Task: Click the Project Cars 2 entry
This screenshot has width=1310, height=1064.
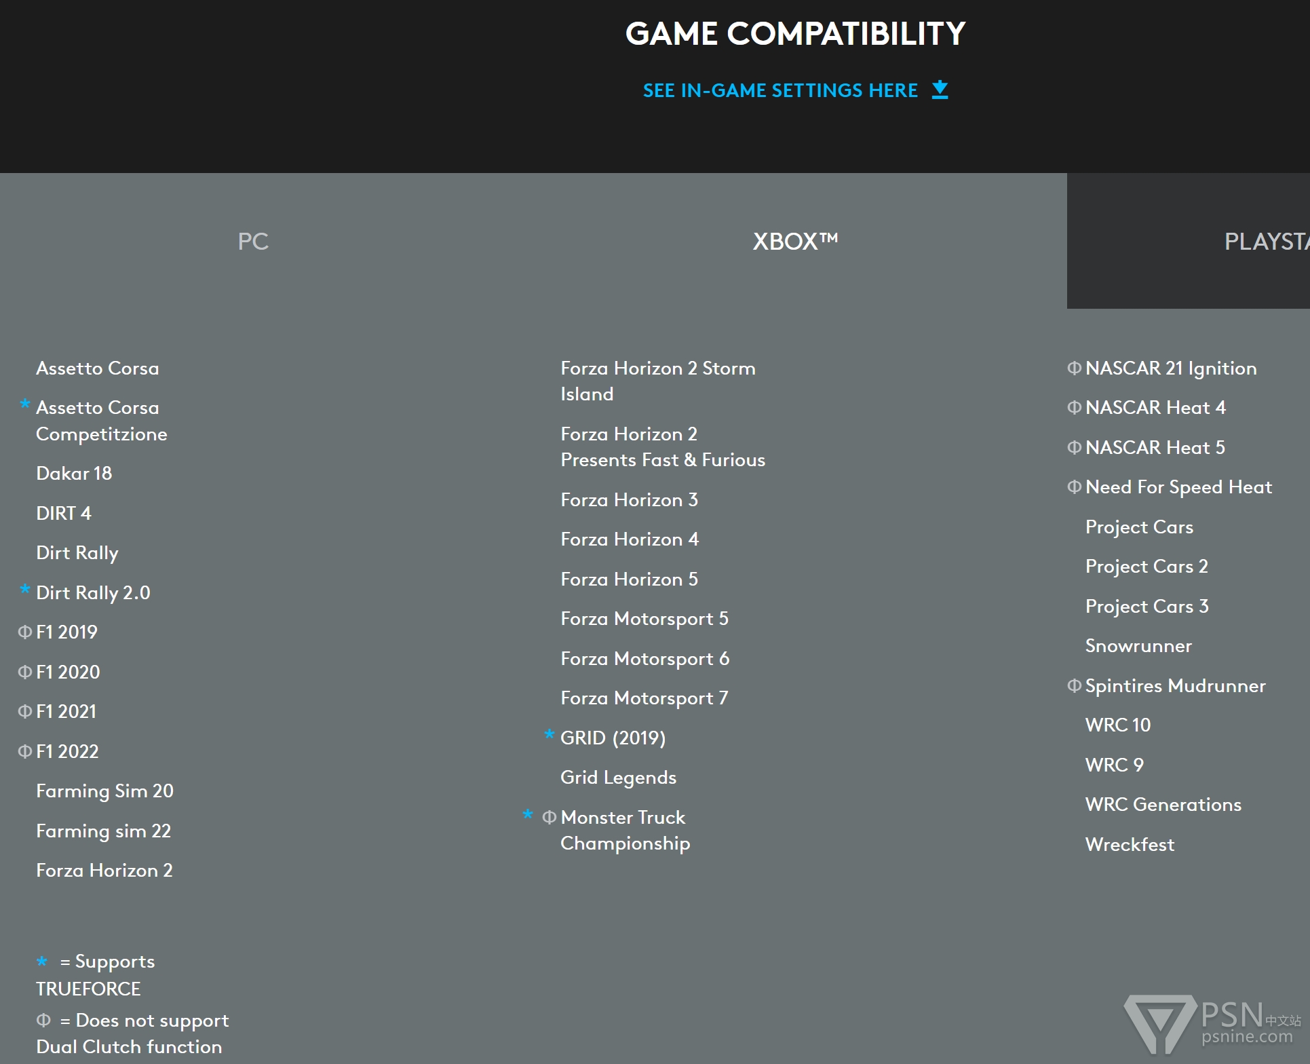Action: coord(1147,567)
